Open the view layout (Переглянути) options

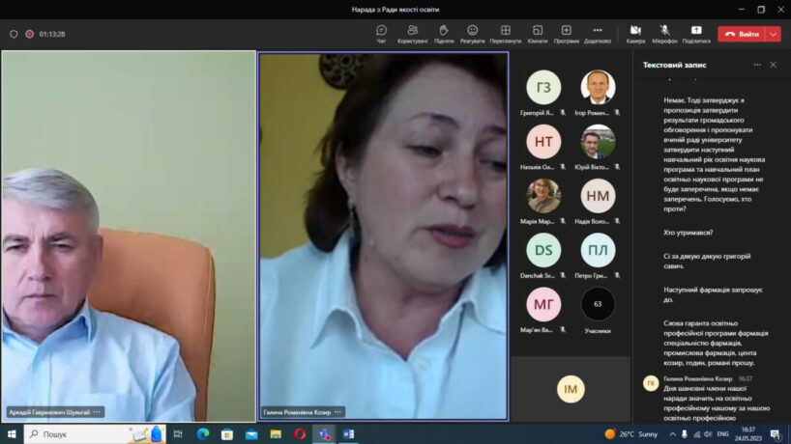[505, 33]
